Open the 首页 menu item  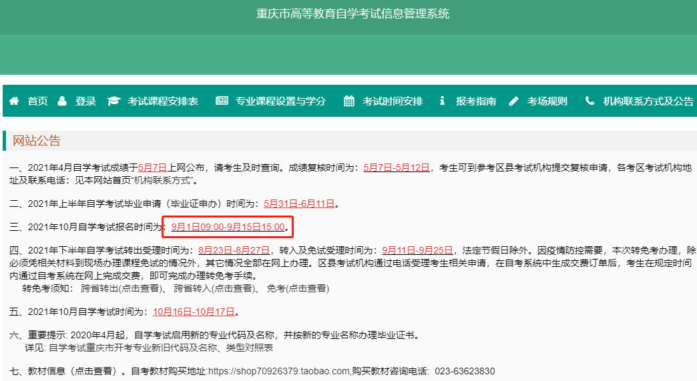[37, 101]
